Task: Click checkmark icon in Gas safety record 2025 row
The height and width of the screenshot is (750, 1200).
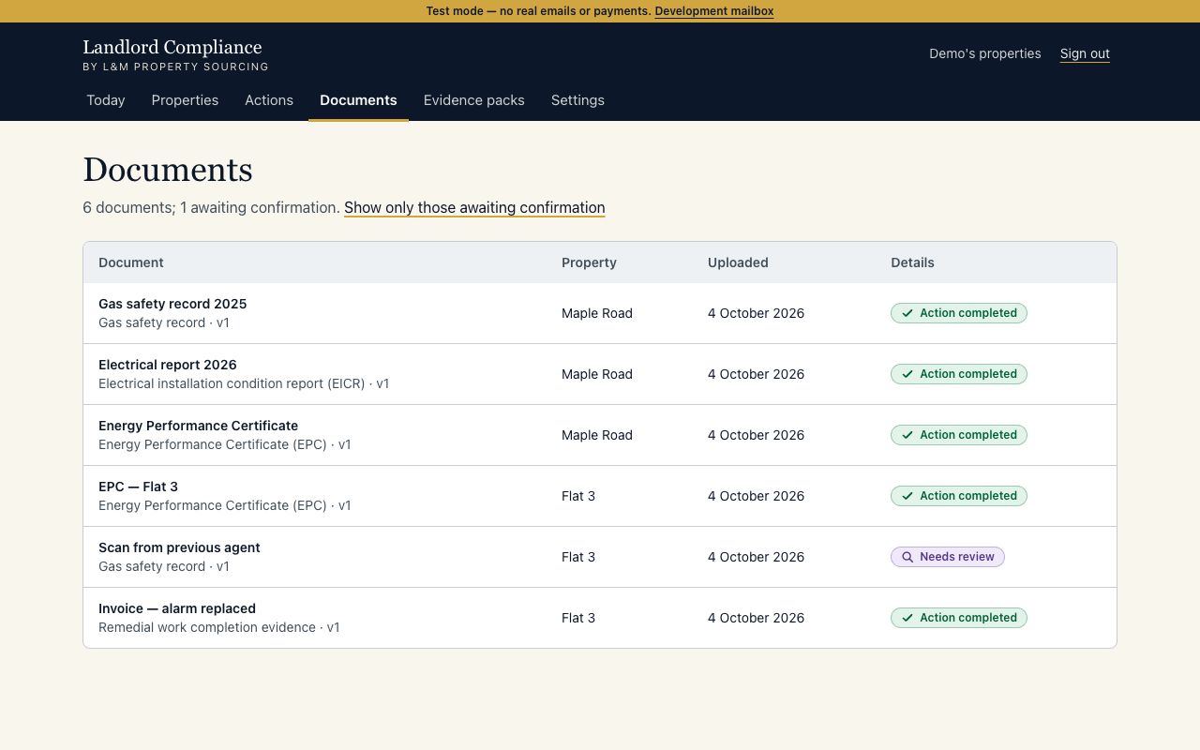Action: [x=907, y=313]
